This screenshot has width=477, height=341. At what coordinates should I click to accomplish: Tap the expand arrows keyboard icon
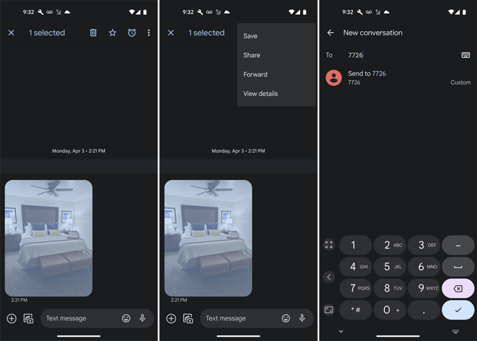tap(329, 244)
